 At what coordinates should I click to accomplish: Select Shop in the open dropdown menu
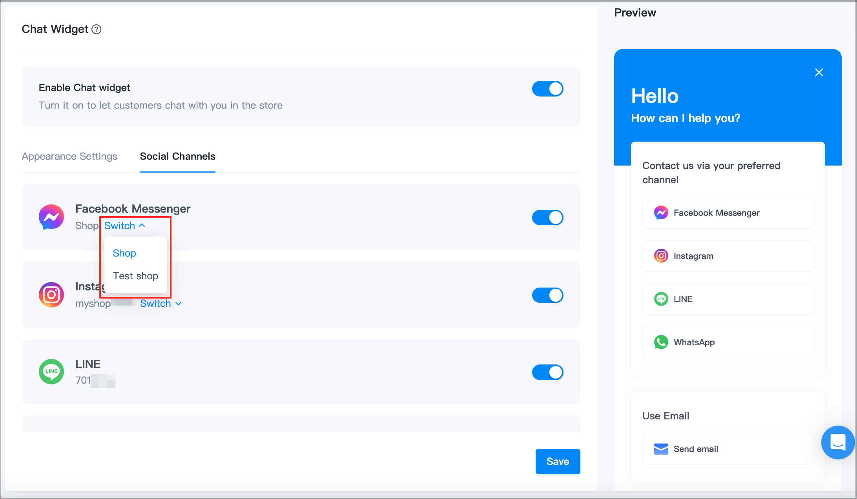point(124,253)
